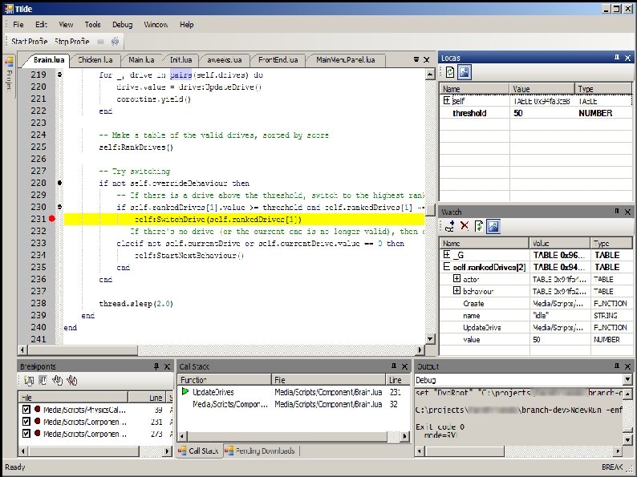Pin the Call Stack panel
Image resolution: width=637 pixels, height=477 pixels.
click(394, 366)
